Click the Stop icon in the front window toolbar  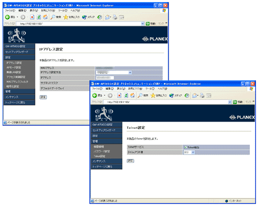point(119,96)
